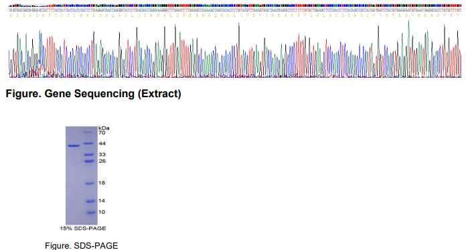
Task: Click the "Figure. SDS-PAGE" caption text
Action: point(82,245)
